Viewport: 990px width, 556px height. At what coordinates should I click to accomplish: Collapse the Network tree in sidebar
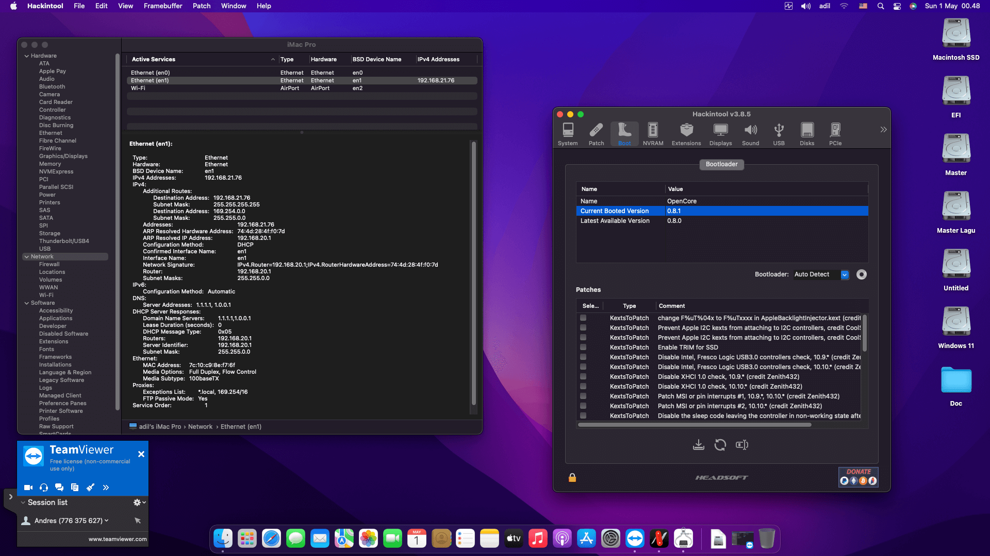point(26,256)
